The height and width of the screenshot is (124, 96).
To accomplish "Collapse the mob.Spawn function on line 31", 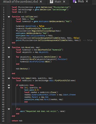I will tap(9, 78).
